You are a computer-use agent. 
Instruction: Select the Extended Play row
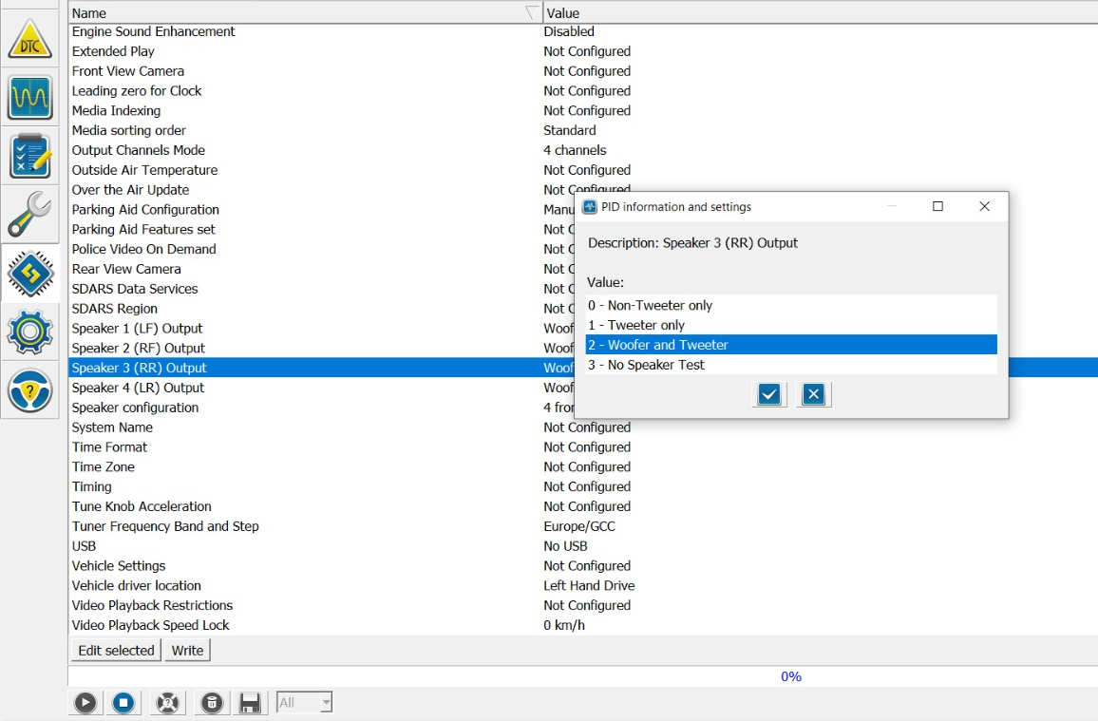click(583, 51)
